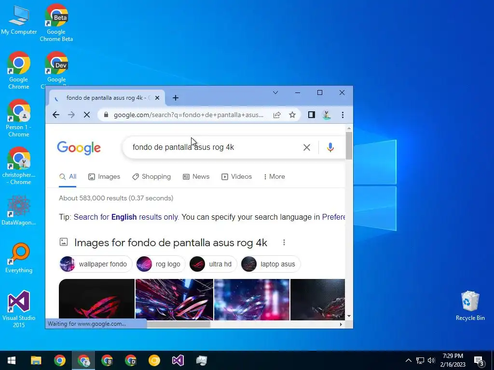Switch to Shopping results tab

click(x=151, y=176)
